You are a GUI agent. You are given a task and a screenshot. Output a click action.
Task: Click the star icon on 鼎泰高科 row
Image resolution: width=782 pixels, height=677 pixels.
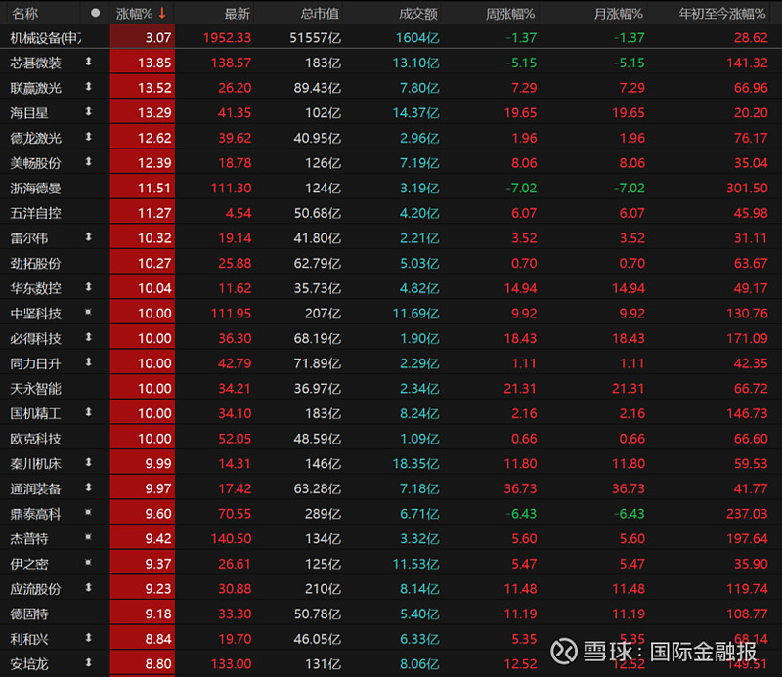click(88, 513)
